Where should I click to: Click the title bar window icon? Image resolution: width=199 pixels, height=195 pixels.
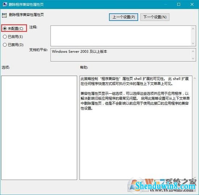tap(5, 4)
